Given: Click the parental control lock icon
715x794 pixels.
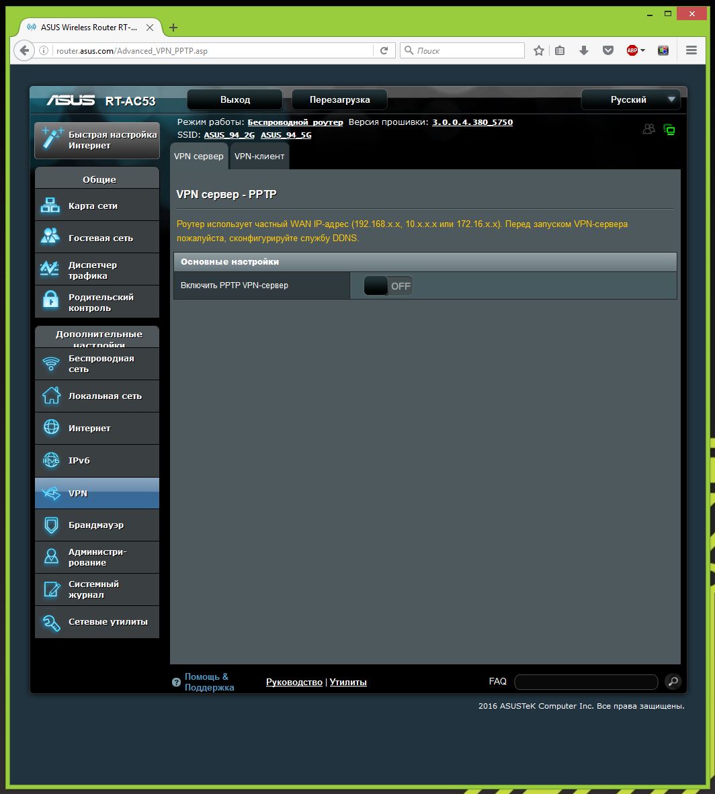Looking at the screenshot, I should click(x=50, y=300).
